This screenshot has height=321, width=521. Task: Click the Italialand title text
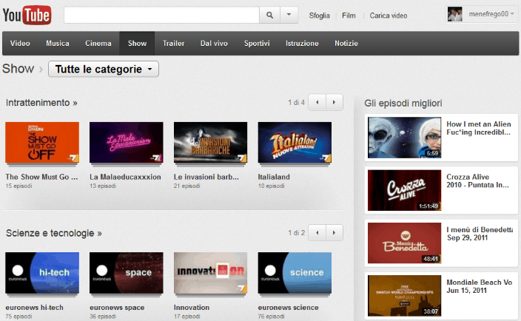(274, 177)
